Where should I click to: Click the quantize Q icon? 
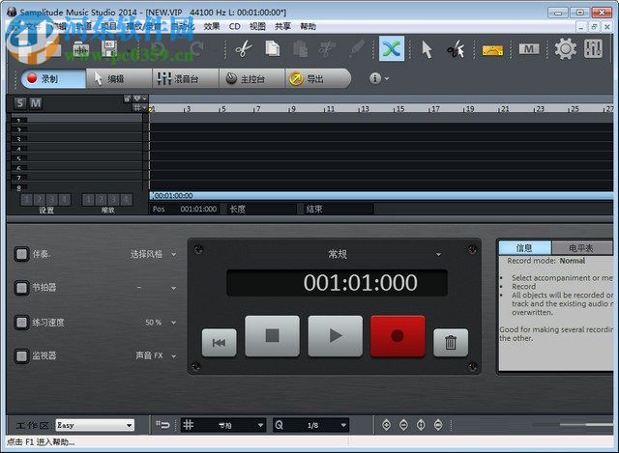(x=280, y=425)
